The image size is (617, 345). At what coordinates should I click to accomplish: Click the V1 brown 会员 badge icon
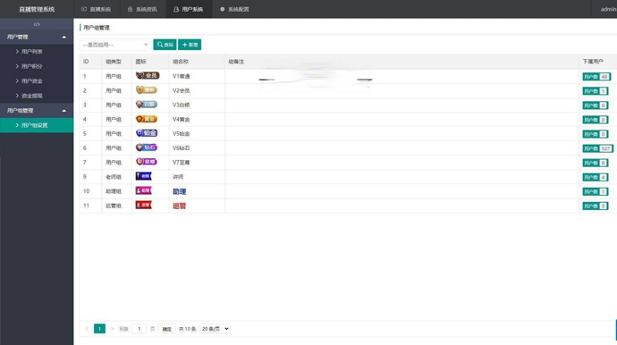tap(148, 76)
